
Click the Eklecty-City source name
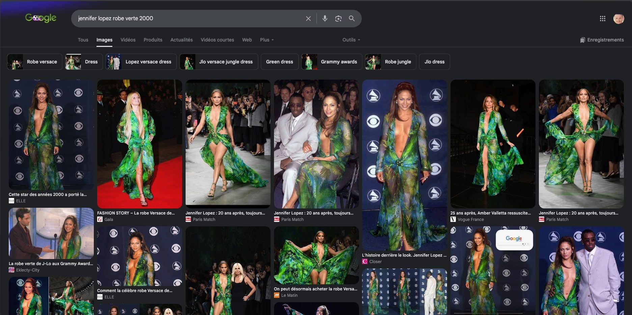pyautogui.click(x=28, y=270)
